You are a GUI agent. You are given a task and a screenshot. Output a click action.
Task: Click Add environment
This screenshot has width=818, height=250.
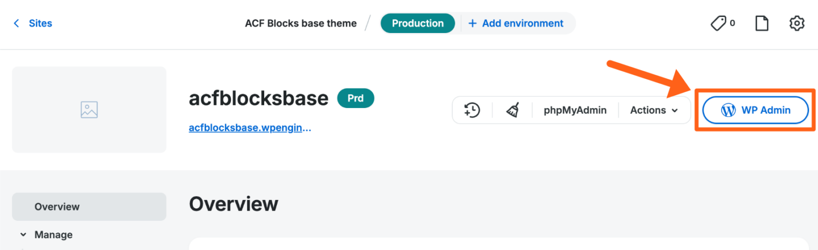point(516,23)
